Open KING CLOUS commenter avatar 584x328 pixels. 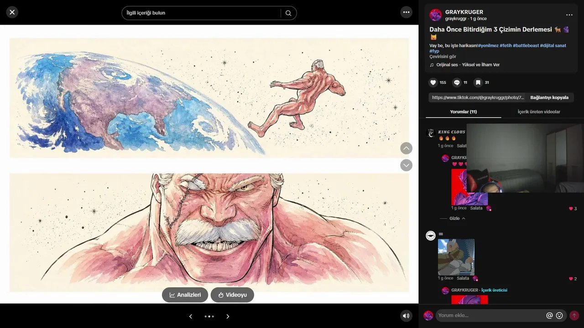(430, 133)
